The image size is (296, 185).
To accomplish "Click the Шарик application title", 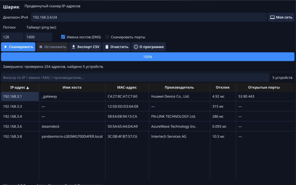I will coord(11,7).
